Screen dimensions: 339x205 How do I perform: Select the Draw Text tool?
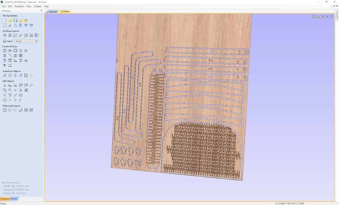(5, 61)
